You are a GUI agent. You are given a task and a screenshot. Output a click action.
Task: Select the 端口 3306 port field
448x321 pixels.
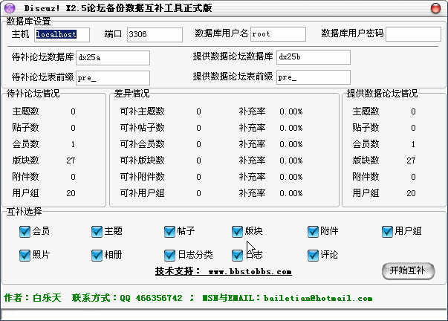pyautogui.click(x=155, y=35)
